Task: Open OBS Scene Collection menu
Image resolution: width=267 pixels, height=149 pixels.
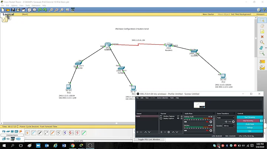Action: (x=162, y=98)
